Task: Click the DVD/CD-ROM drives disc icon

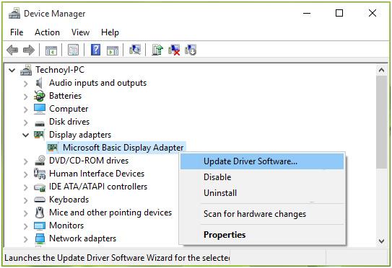Action: point(40,161)
